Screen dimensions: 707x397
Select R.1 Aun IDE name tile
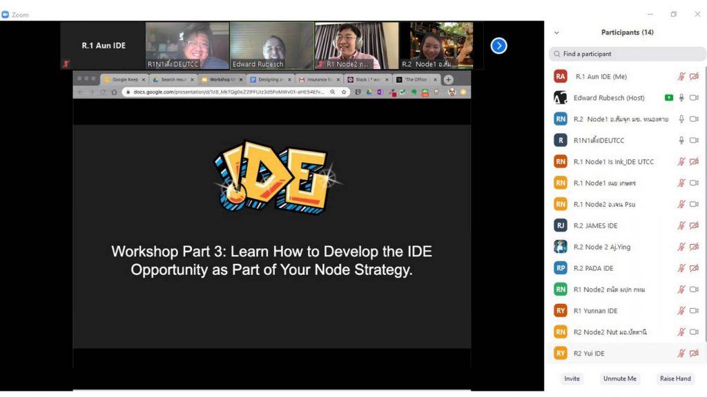103,45
